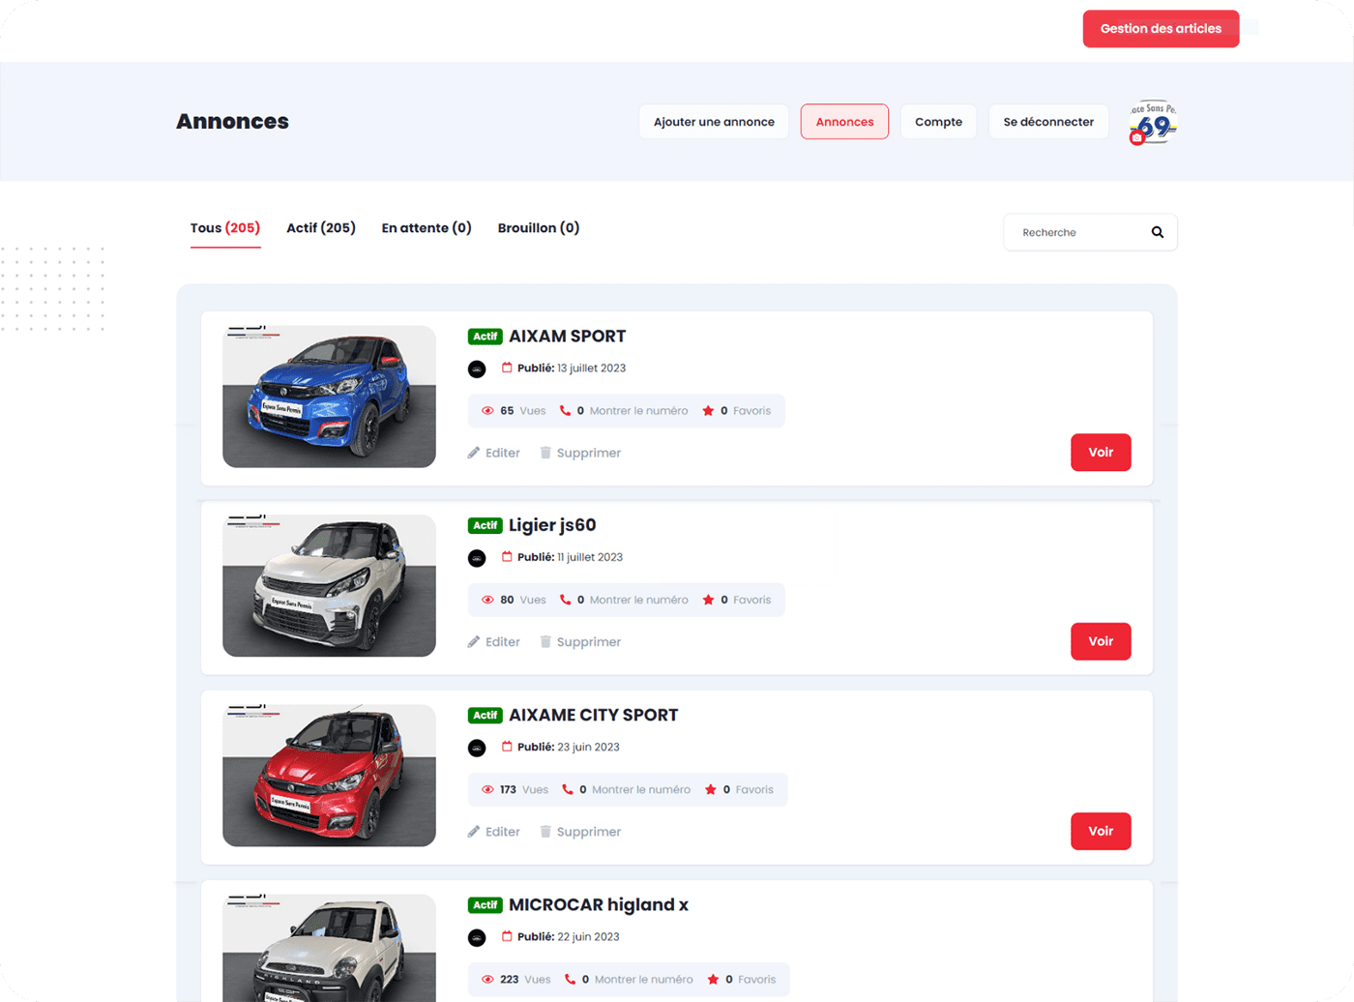1354x1002 pixels.
Task: Click Gestion des articles button
Action: pyautogui.click(x=1161, y=29)
